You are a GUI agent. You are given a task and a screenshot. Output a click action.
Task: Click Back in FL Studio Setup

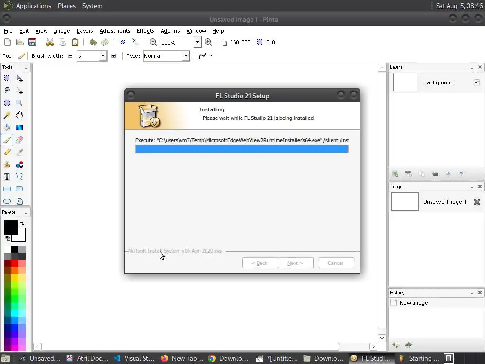[x=260, y=263]
